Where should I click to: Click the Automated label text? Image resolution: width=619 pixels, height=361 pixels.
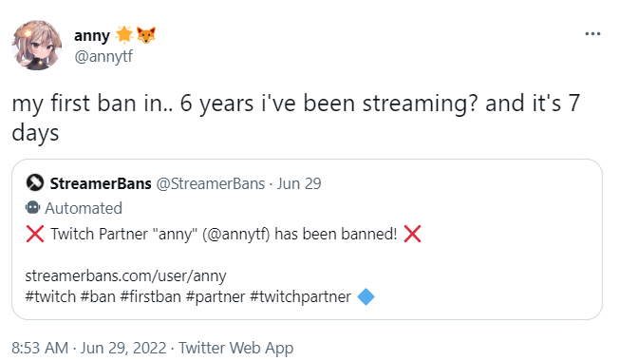click(84, 208)
